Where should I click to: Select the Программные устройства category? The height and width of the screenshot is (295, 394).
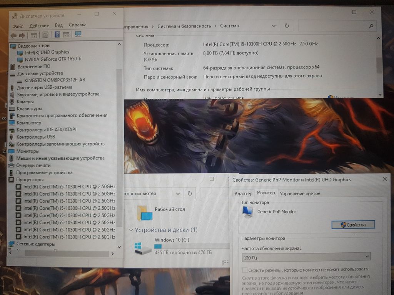pos(44,172)
